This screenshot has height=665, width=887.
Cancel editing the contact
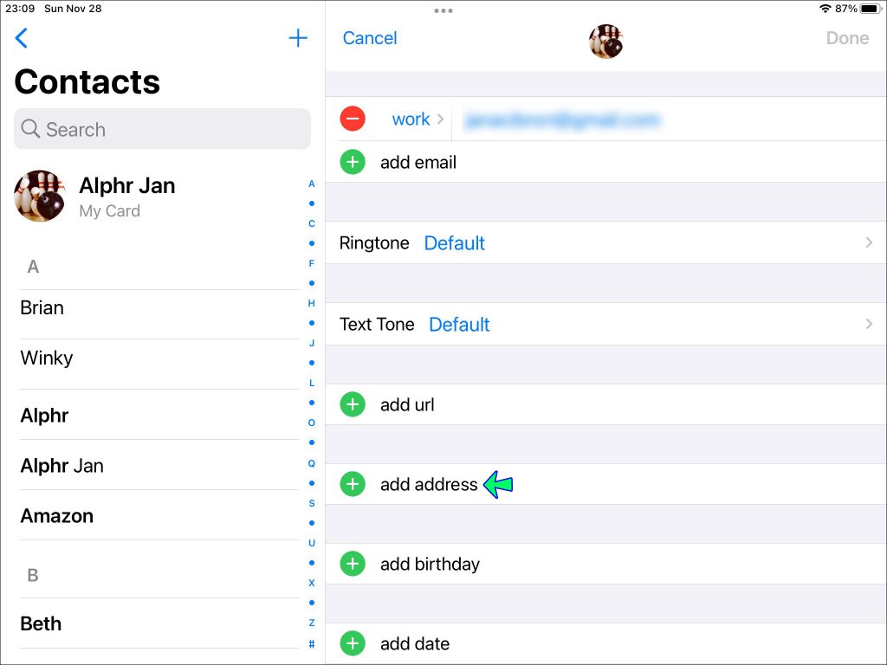click(x=369, y=38)
